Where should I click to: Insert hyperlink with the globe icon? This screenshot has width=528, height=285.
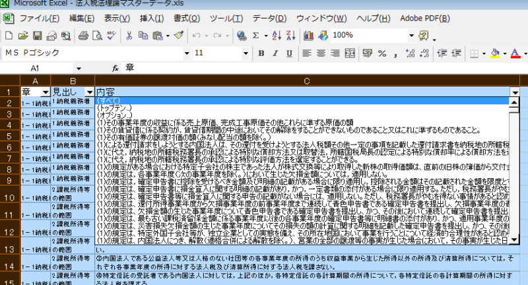(x=242, y=36)
